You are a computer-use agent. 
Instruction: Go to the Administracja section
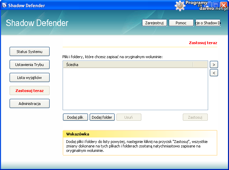coord(29,104)
